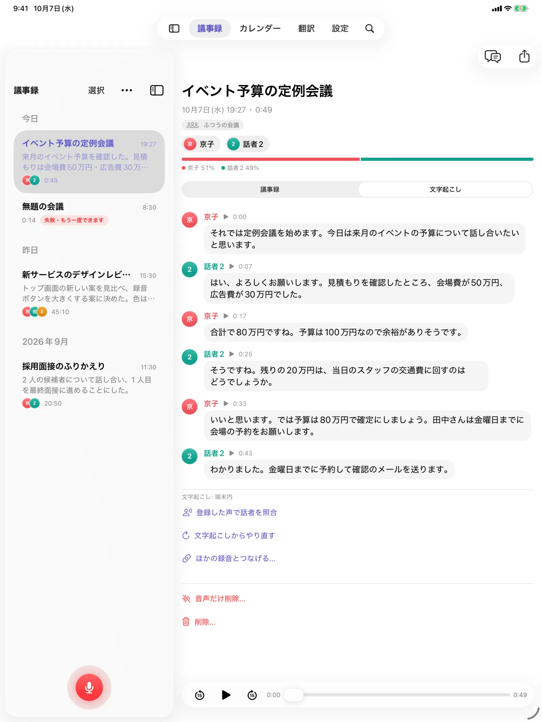Click the playback progress slider thumb
Viewport: 542px width, 722px height.
pos(293,695)
